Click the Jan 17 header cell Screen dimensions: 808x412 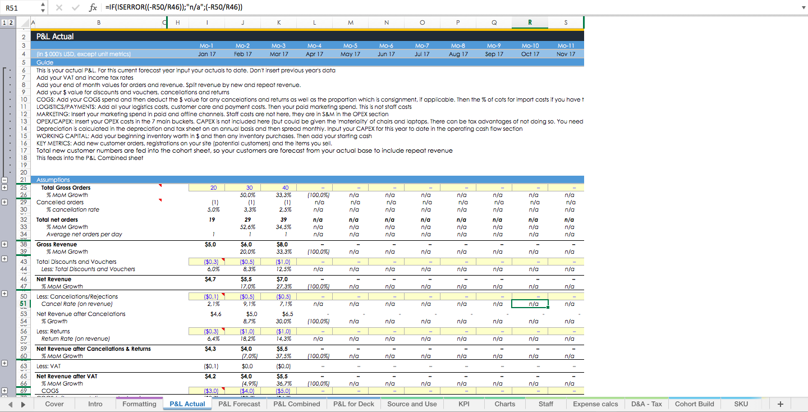[206, 54]
